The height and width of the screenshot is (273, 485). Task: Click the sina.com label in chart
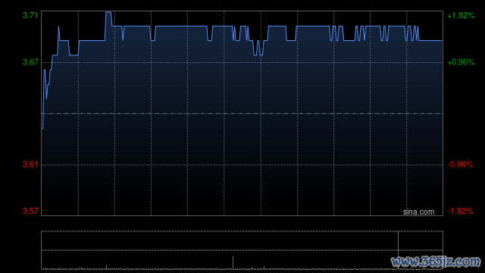pos(418,212)
